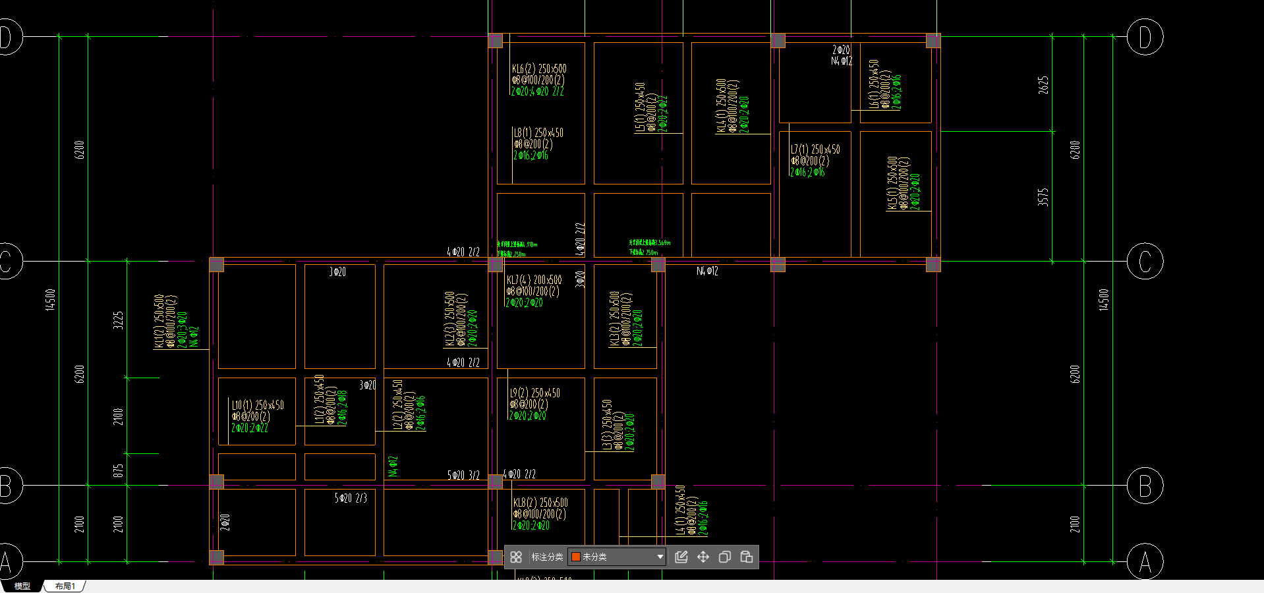Click the 3575 dimension text
Image resolution: width=1264 pixels, height=593 pixels.
(1043, 197)
